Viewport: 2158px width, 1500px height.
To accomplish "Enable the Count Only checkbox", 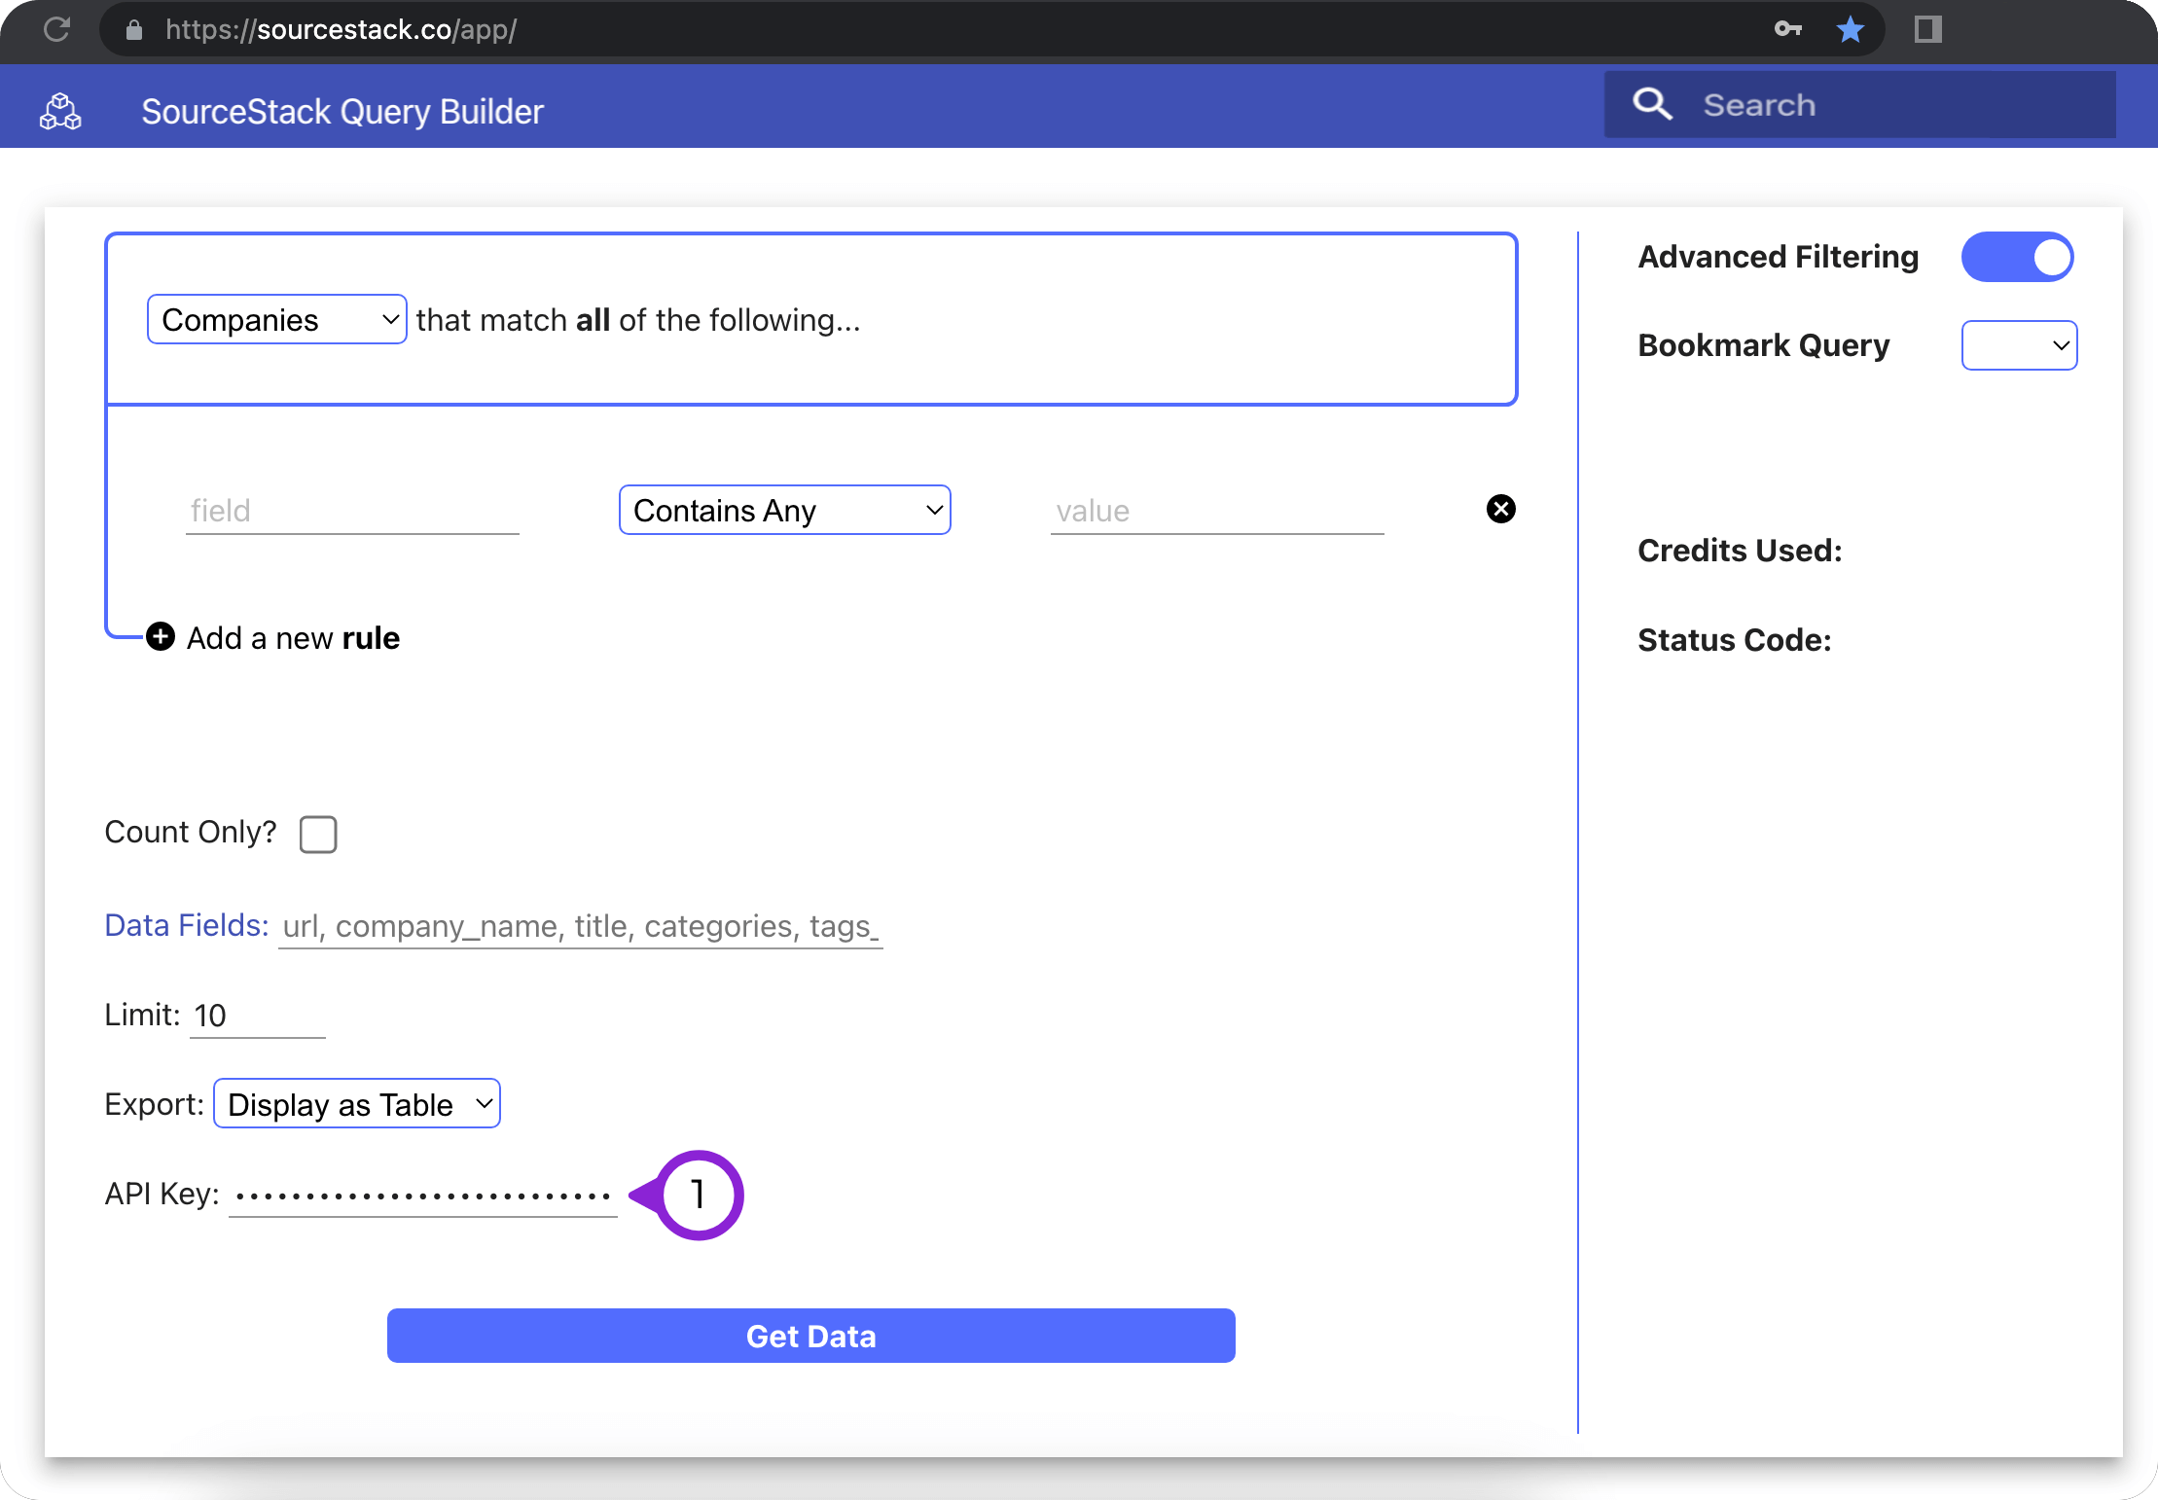I will pos(318,834).
